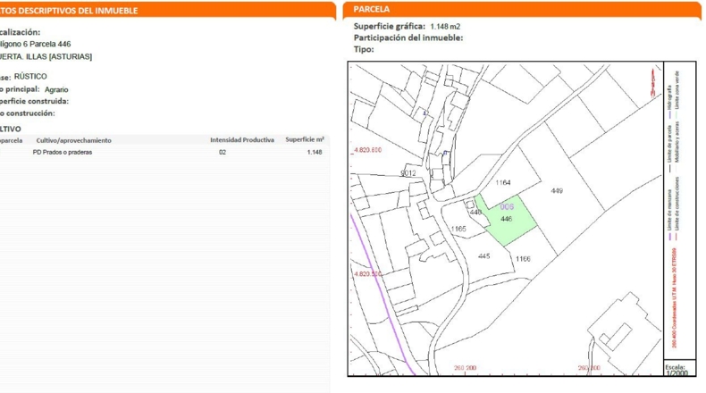This screenshot has width=706, height=393.
Task: Click the purple hydrography line on map
Action: tap(382, 295)
